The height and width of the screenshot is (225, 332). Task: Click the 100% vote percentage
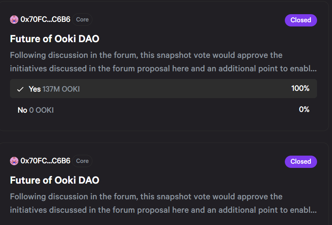[x=300, y=88]
